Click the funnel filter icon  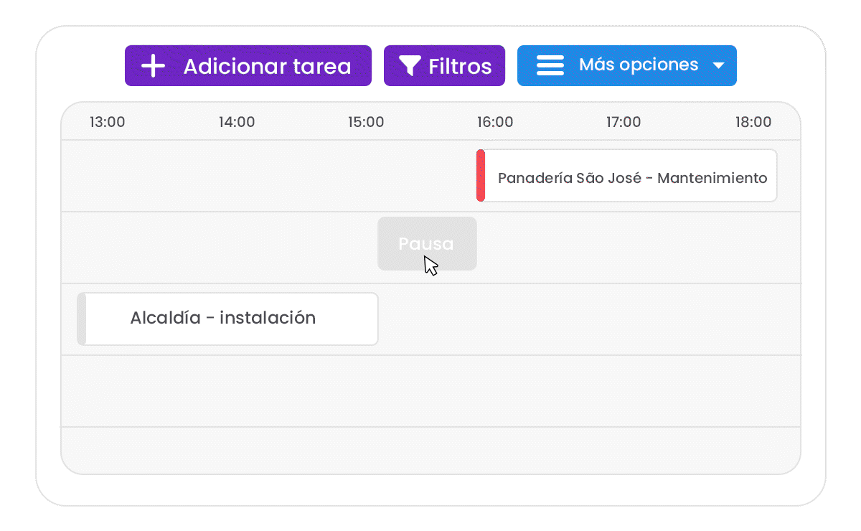(410, 66)
